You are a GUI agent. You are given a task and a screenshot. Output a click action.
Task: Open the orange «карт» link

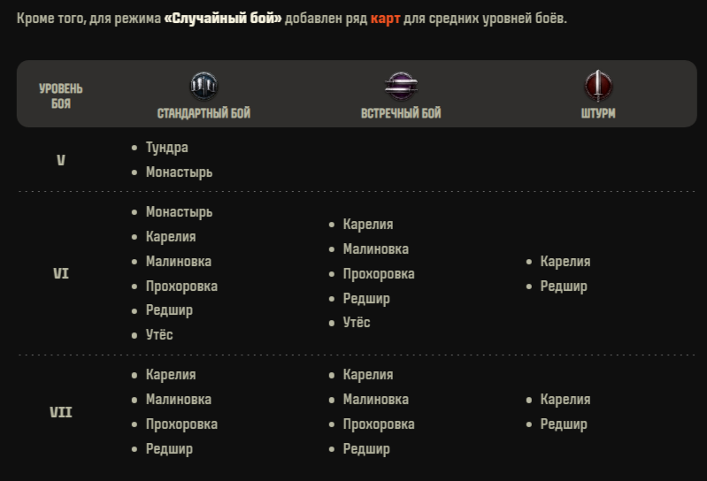385,19
